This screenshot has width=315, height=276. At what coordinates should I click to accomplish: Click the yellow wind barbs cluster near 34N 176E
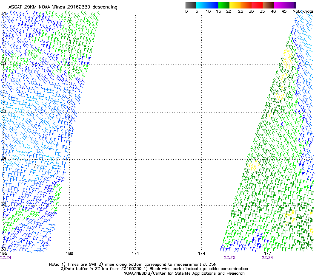pyautogui.click(x=254, y=165)
